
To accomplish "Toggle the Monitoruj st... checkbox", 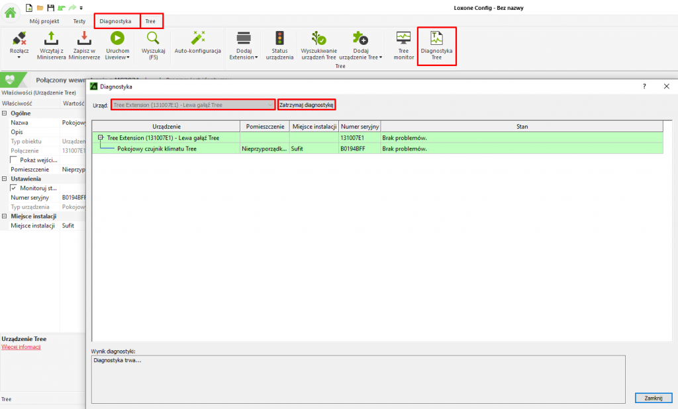I will click(13, 188).
